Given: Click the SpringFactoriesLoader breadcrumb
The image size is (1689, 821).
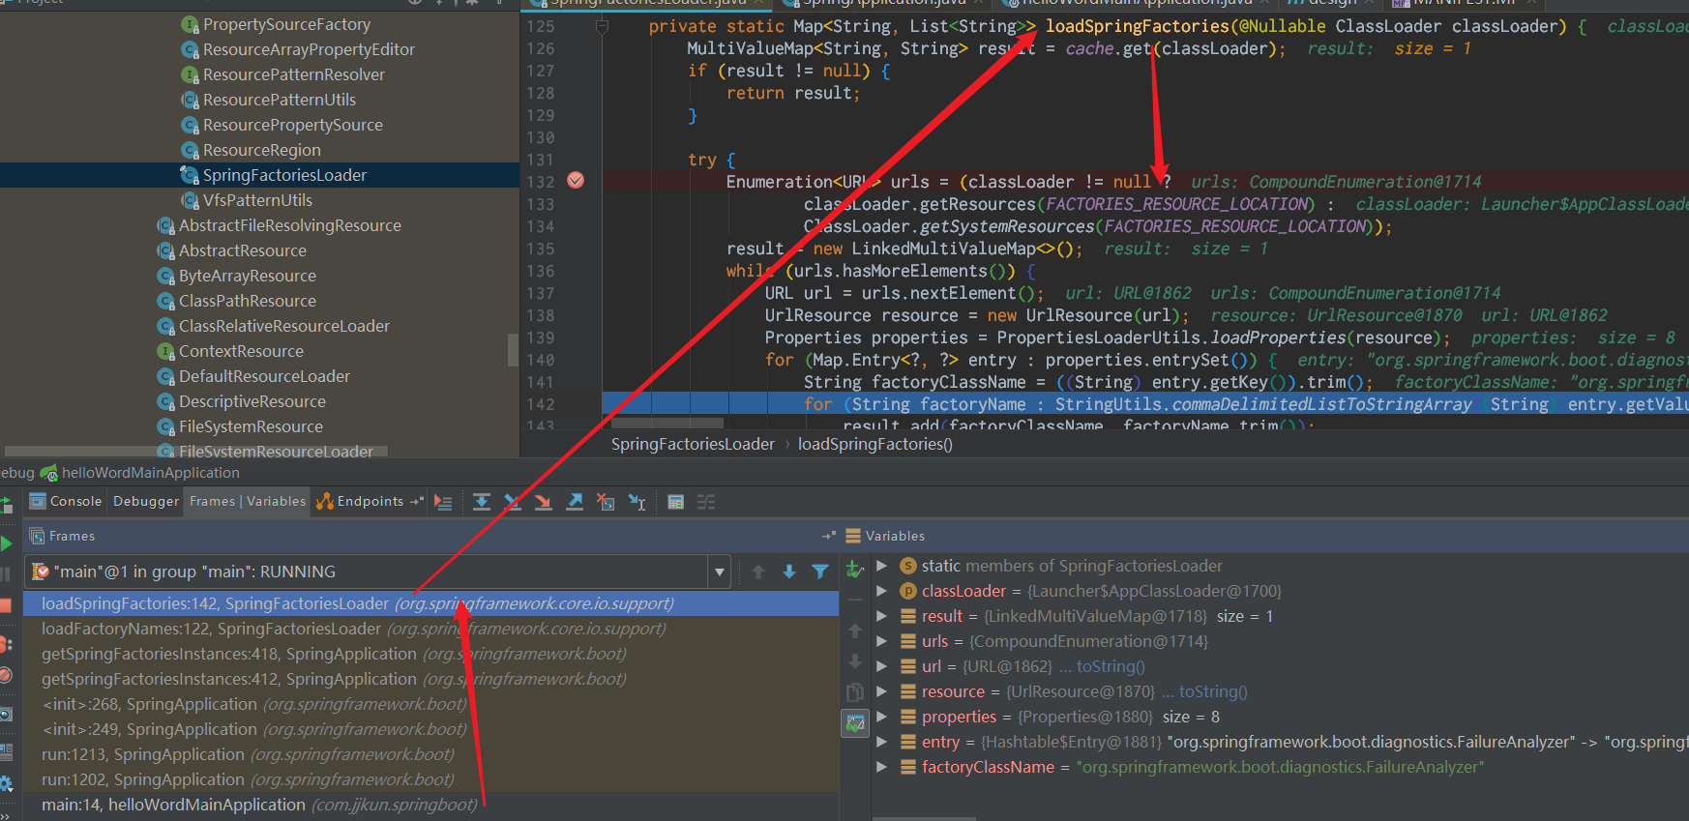Looking at the screenshot, I should click(693, 444).
